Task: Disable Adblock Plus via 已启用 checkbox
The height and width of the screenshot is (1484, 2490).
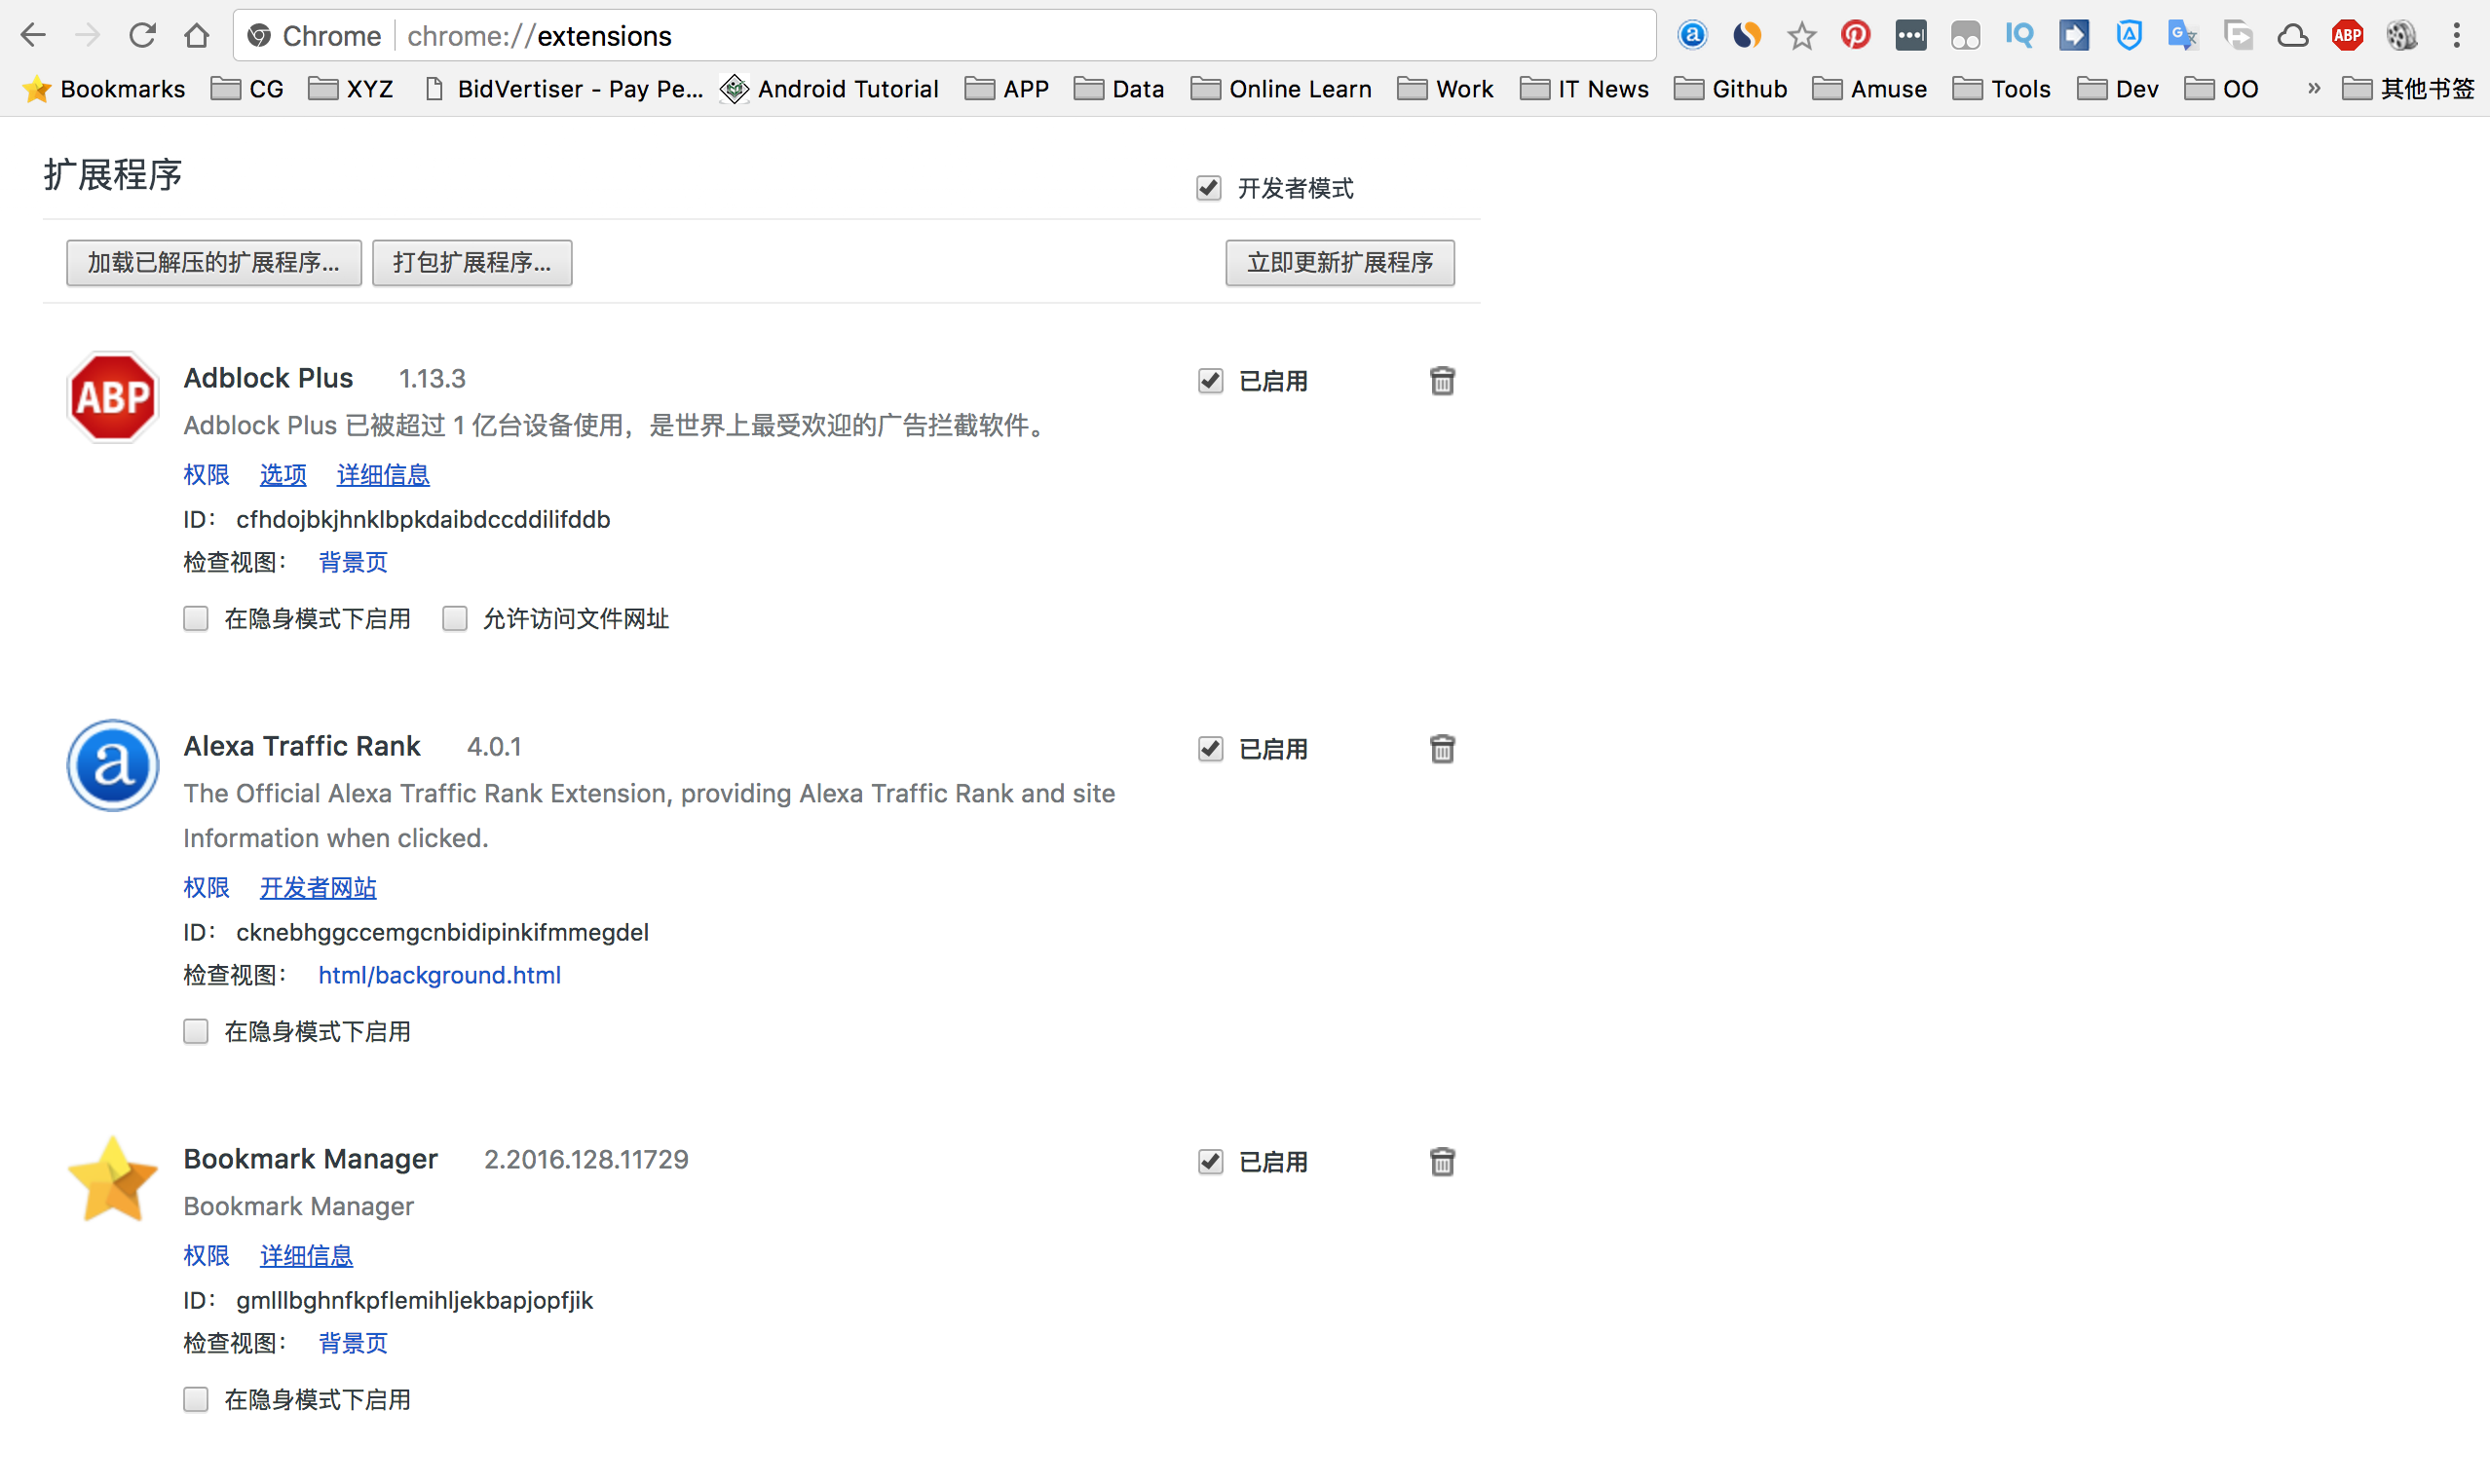Action: point(1211,381)
